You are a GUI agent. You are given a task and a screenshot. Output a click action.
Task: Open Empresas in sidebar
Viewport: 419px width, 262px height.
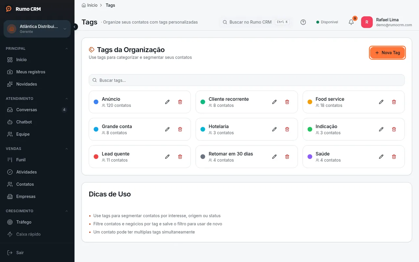(x=37, y=196)
